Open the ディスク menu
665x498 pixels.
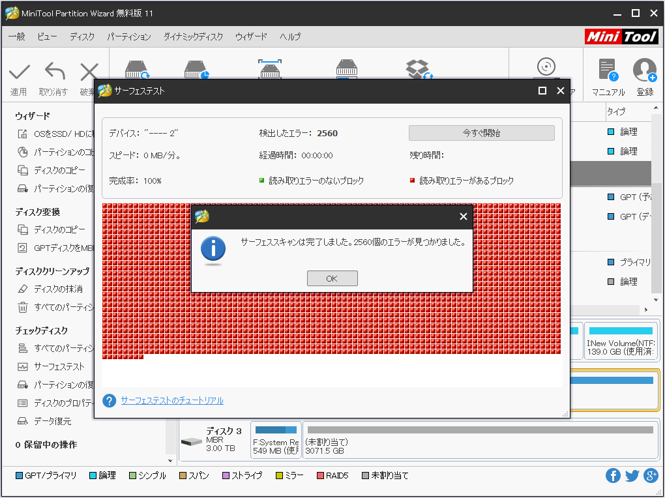pos(81,37)
